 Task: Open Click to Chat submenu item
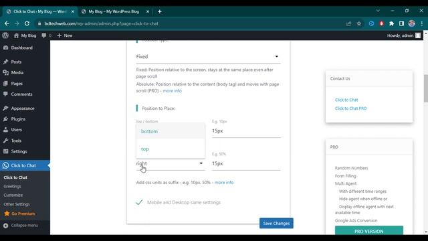pyautogui.click(x=15, y=177)
